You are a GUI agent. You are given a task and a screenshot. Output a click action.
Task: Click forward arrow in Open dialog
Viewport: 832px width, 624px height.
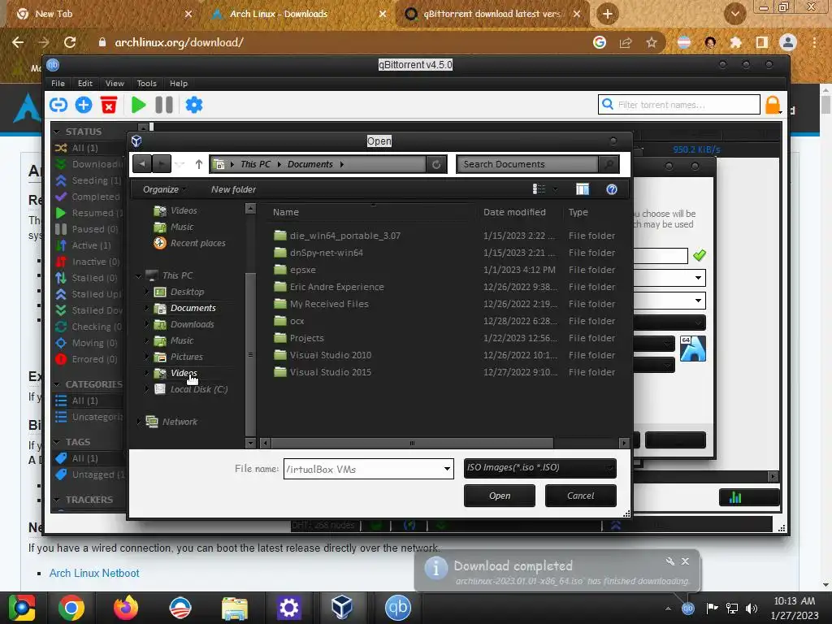pos(162,164)
